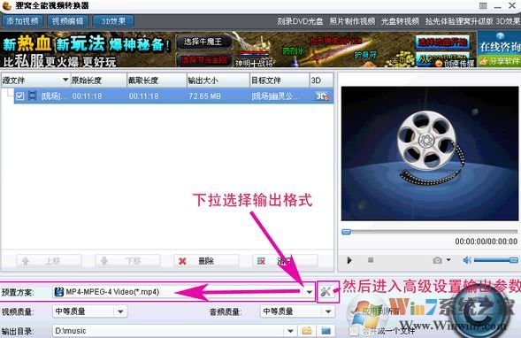Sort by the 截取长度 column header
The height and width of the screenshot is (338, 521).
(157, 81)
